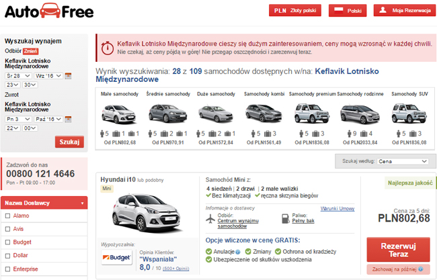Check the Budget supplier checkbox
Viewport: 437px width, 280px height.
pyautogui.click(x=8, y=242)
